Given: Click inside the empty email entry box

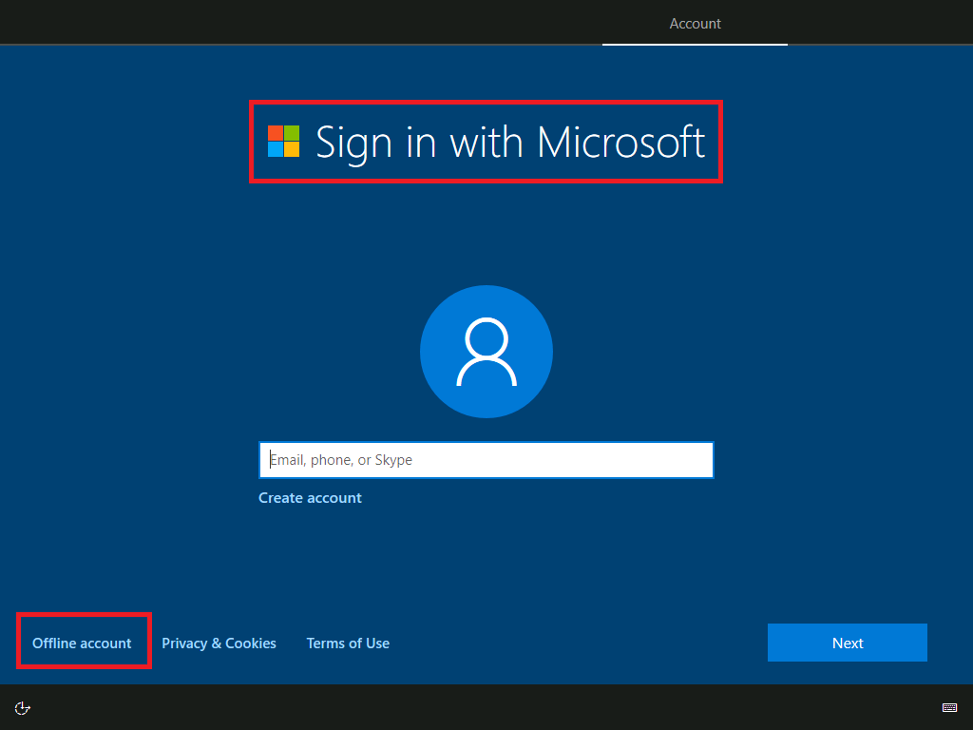Looking at the screenshot, I should tap(486, 459).
